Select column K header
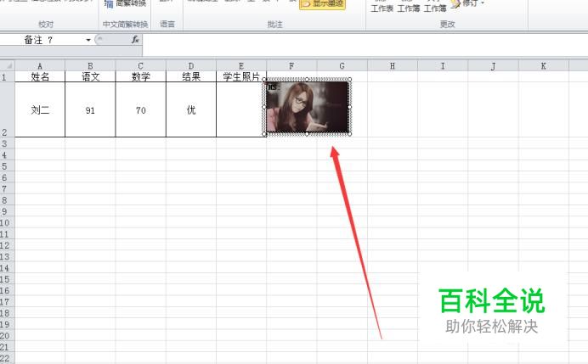Image resolution: width=588 pixels, height=364 pixels. 543,66
